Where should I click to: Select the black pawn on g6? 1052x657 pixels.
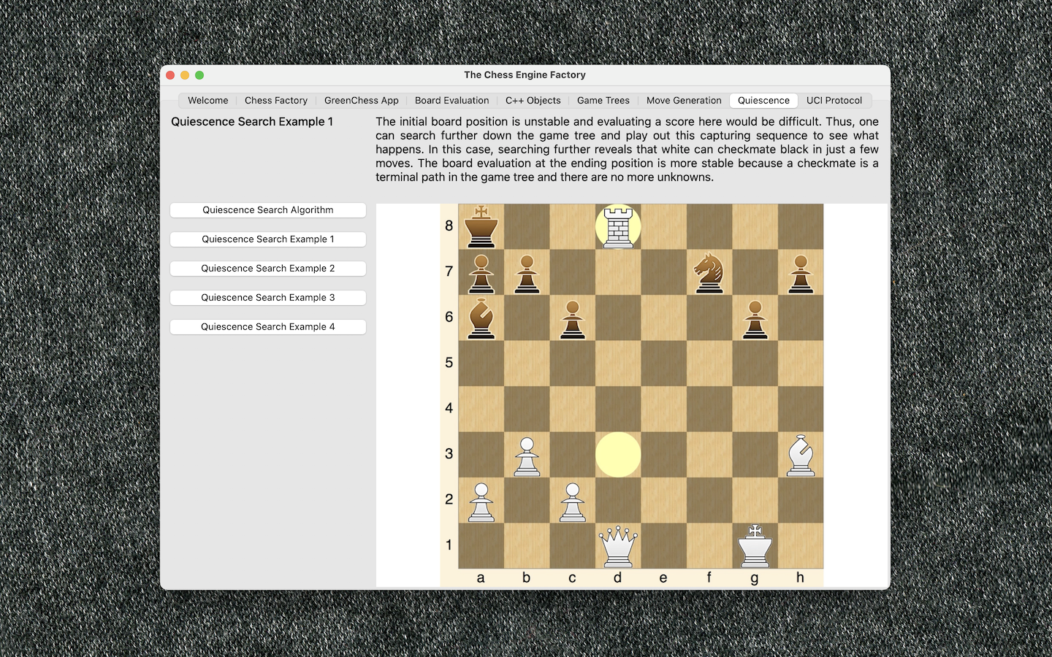(x=755, y=318)
